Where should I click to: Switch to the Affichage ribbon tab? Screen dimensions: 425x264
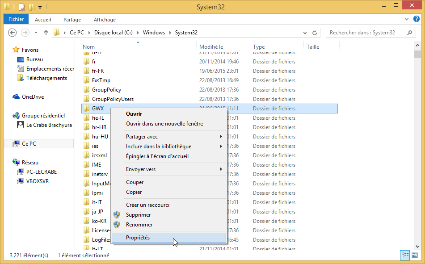pyautogui.click(x=105, y=20)
